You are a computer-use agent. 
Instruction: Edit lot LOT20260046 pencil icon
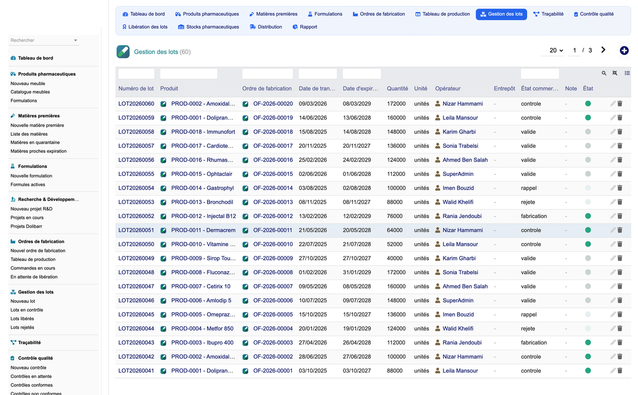613,300
